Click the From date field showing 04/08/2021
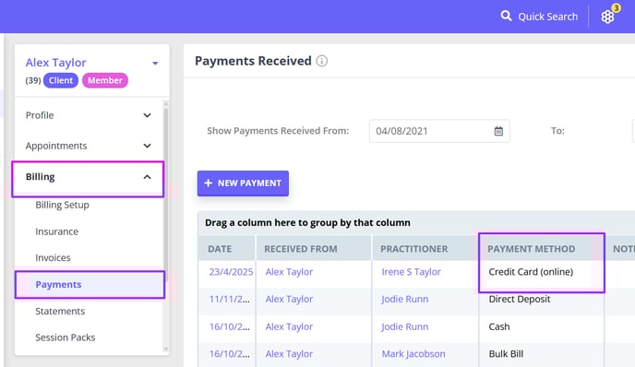Image resolution: width=635 pixels, height=367 pixels. [x=439, y=131]
